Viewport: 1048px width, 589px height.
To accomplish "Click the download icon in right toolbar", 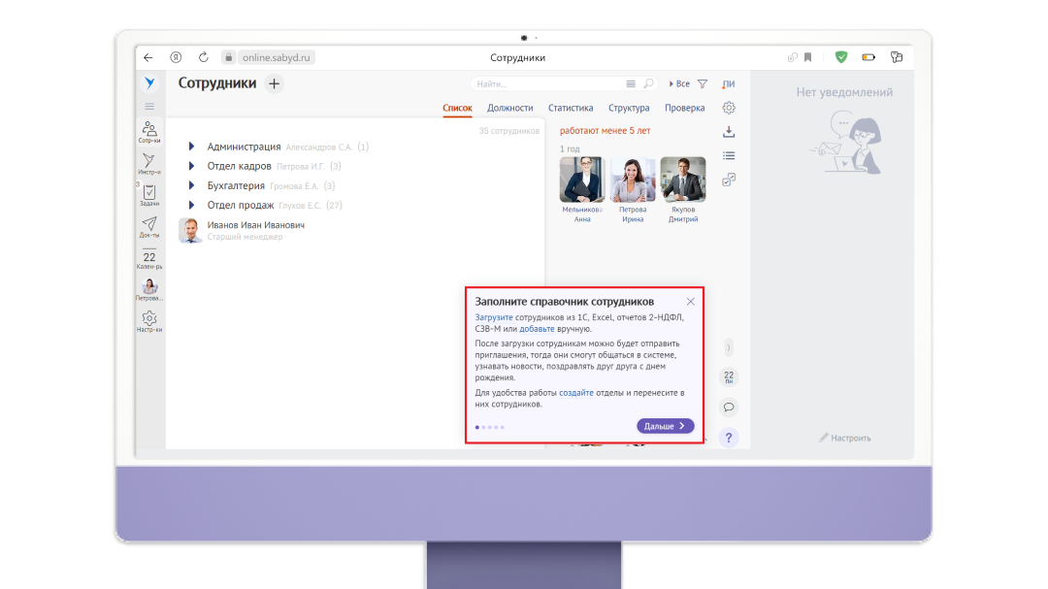I will click(x=729, y=132).
